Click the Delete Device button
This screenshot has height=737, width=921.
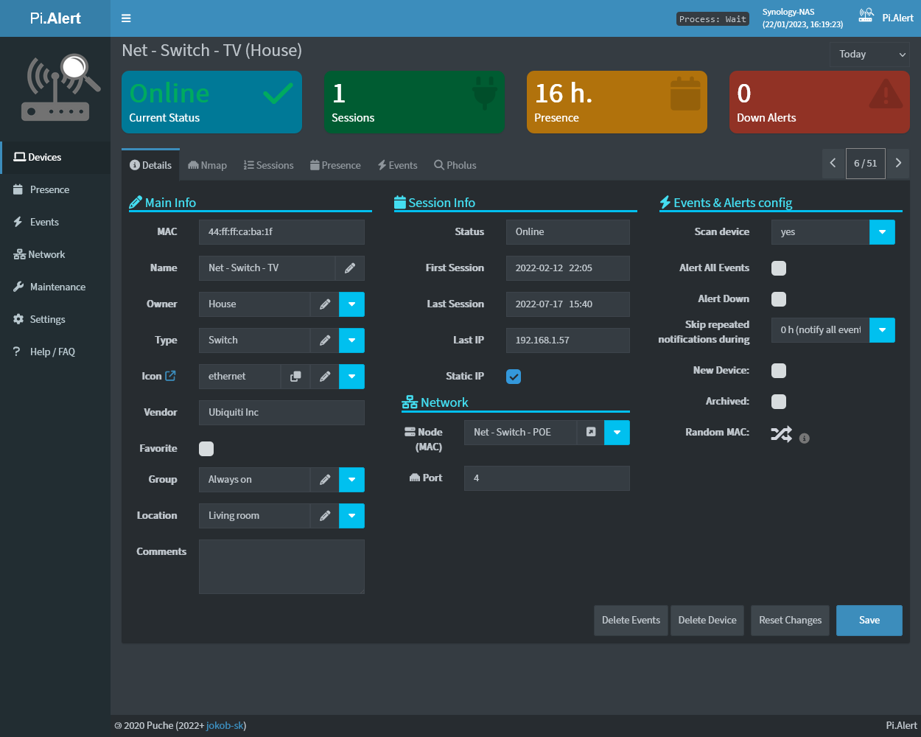pos(707,621)
